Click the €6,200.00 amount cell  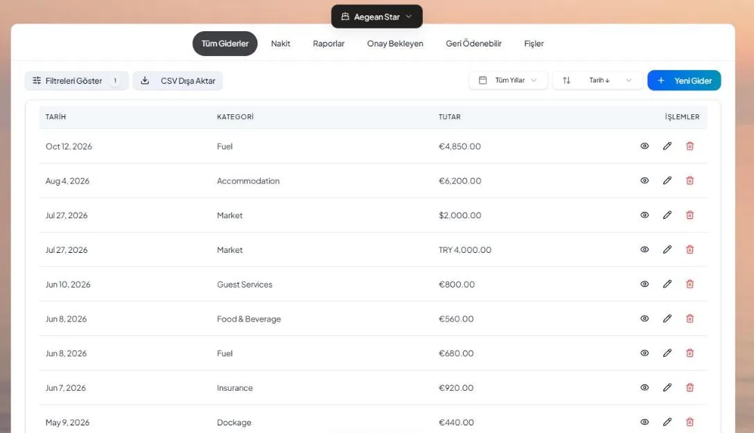click(459, 181)
